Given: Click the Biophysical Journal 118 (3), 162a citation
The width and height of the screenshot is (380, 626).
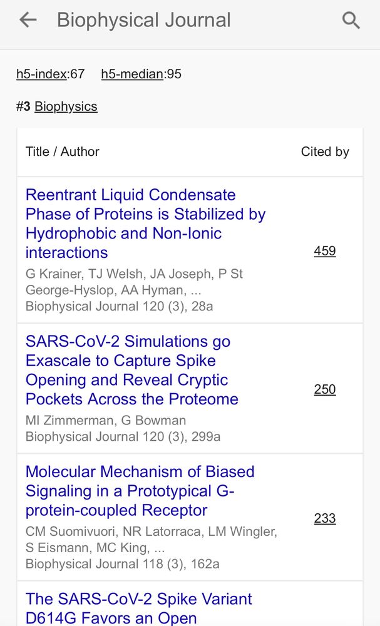Looking at the screenshot, I should point(123,564).
